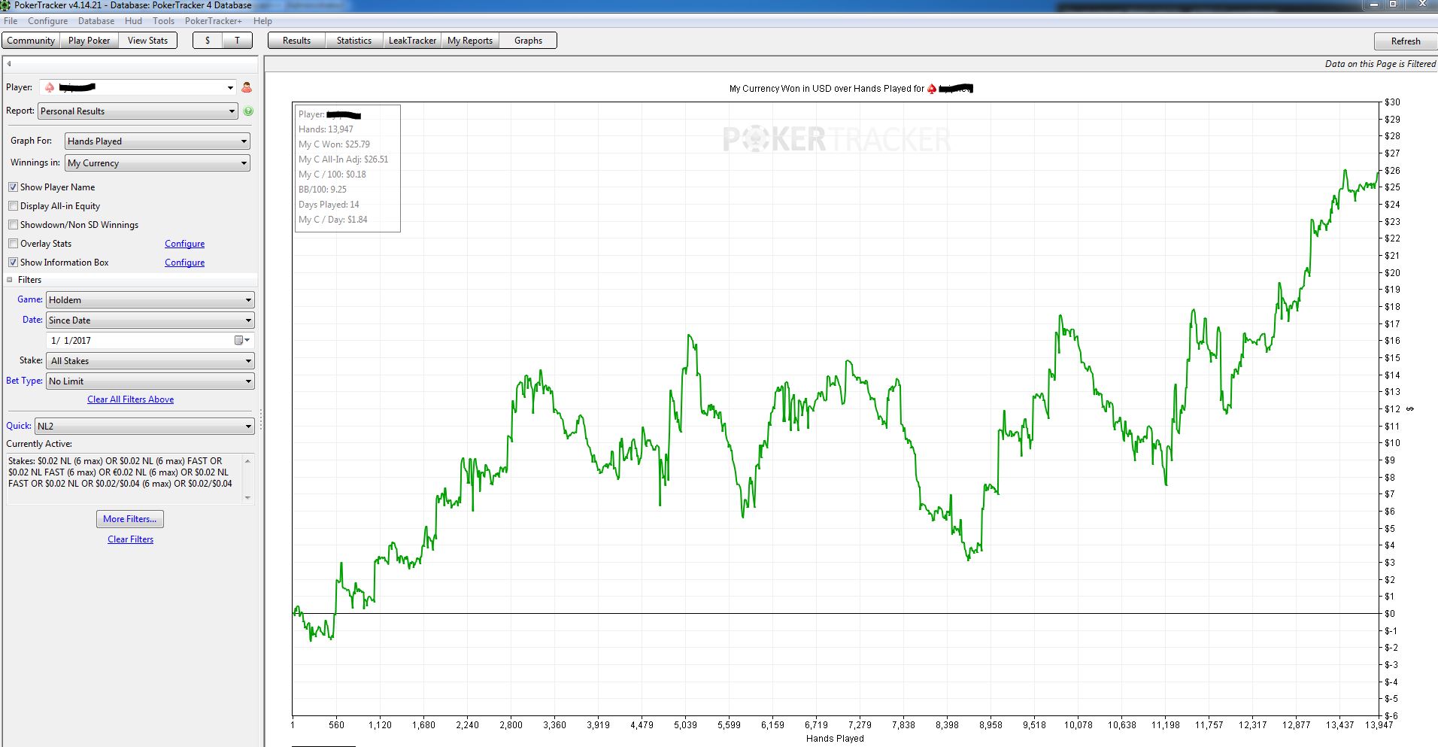Click 'BB/100: 9.25' in the info box
Screen dimensions: 1438x747
pos(323,190)
